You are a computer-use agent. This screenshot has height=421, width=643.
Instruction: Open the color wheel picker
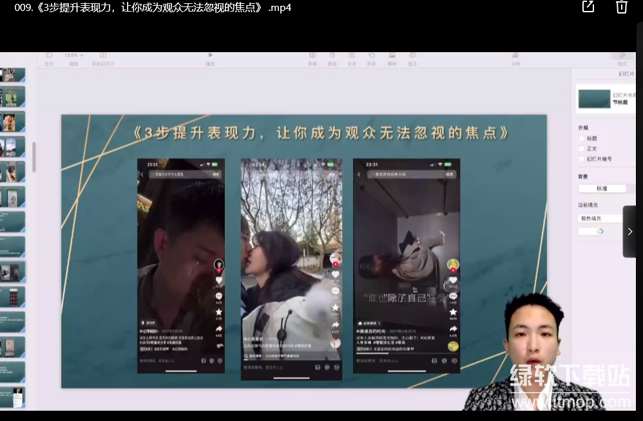click(x=600, y=231)
